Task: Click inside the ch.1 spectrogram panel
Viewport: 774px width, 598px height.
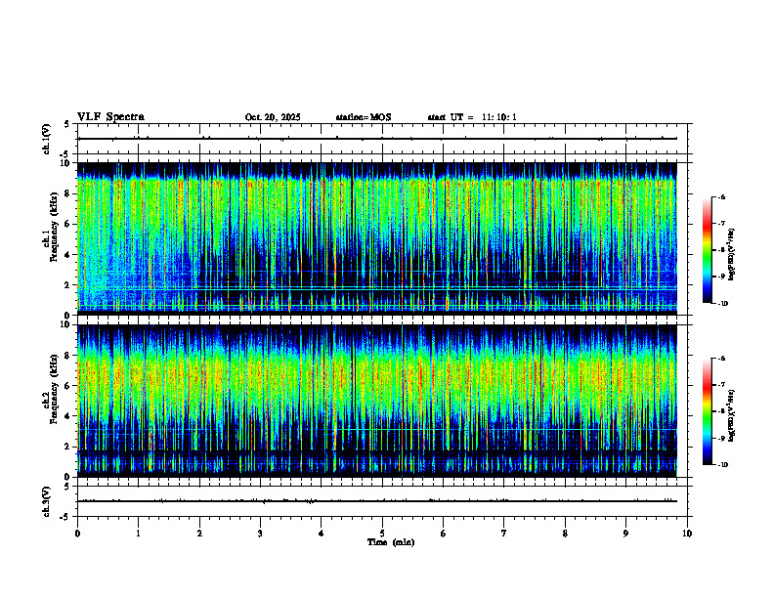Action: [x=376, y=238]
